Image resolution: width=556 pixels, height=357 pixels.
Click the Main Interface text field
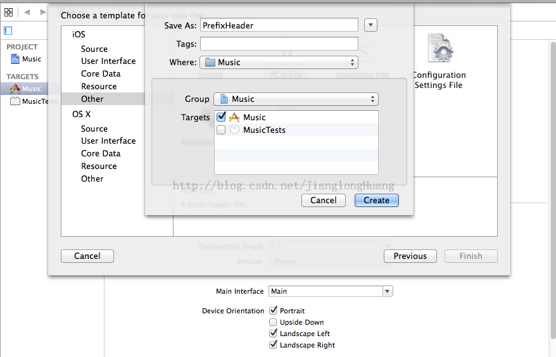[x=326, y=291]
